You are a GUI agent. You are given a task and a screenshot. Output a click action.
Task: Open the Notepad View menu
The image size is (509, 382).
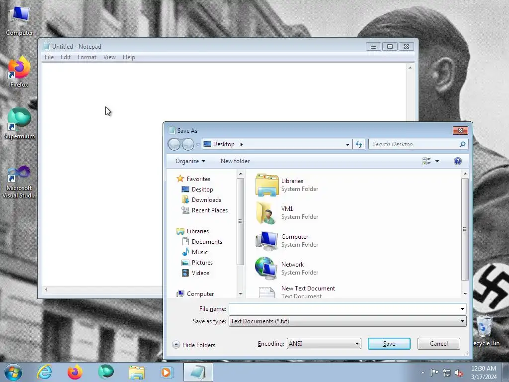(x=109, y=57)
